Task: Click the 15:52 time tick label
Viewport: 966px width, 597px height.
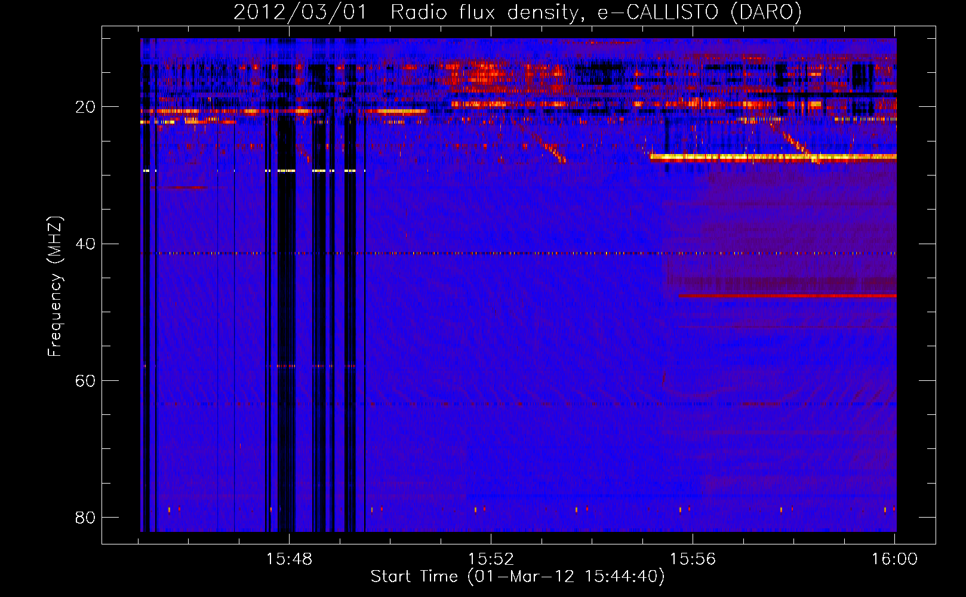Action: pyautogui.click(x=491, y=559)
